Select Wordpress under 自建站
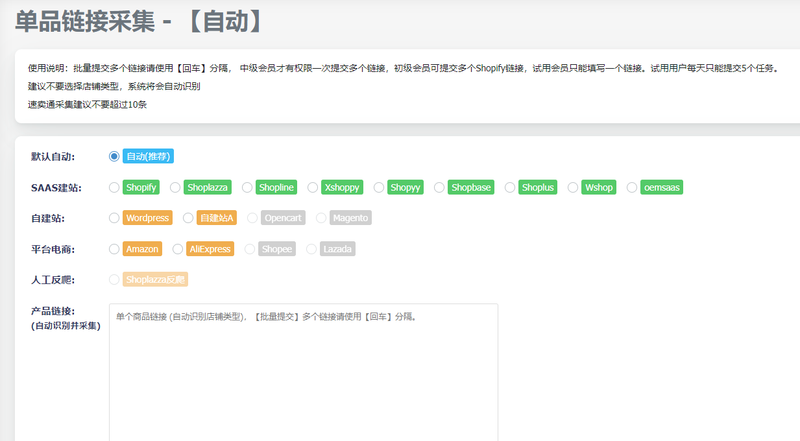The width and height of the screenshot is (800, 441). [x=114, y=218]
